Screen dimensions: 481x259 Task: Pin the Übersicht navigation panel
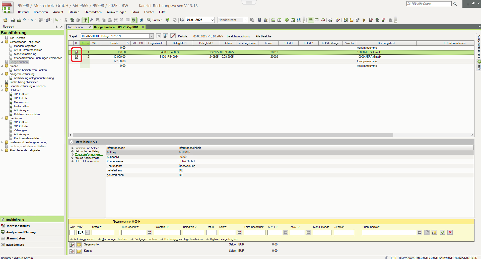coord(56,27)
